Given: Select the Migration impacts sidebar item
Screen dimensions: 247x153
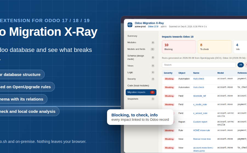Looking at the screenshot, I should [141, 92].
